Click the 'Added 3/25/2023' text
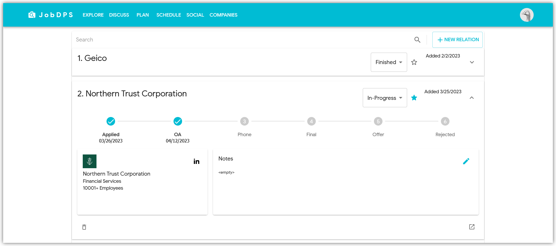Screen dimensions: 556x246 (443, 92)
